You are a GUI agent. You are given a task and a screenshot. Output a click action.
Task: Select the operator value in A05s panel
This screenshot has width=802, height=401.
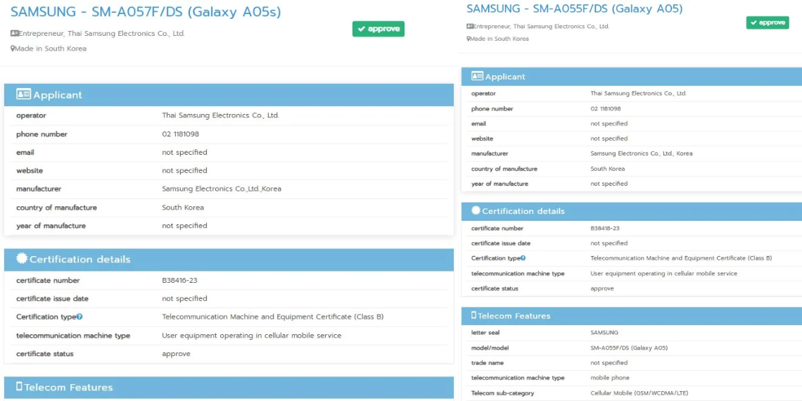coord(220,115)
